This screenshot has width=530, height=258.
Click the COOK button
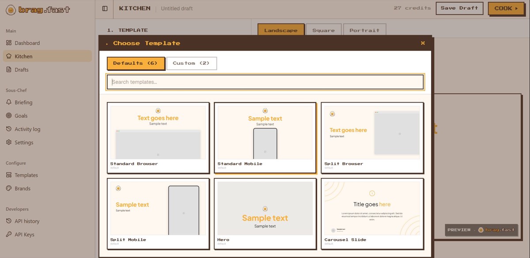click(506, 8)
